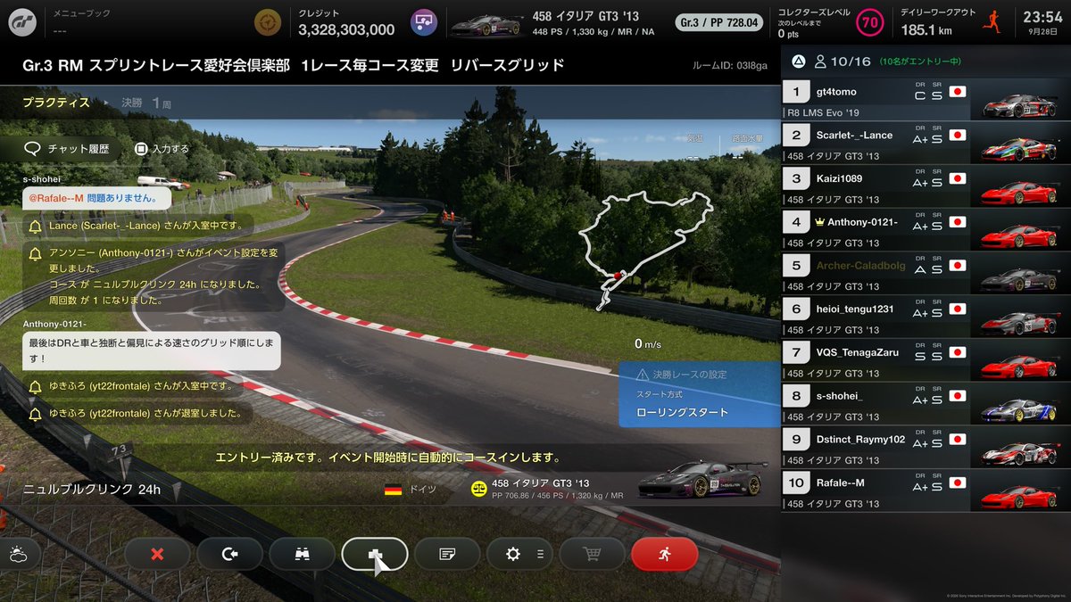Open ローリングスタート start method setting
Viewport: 1071px width, 602px height.
(x=682, y=412)
